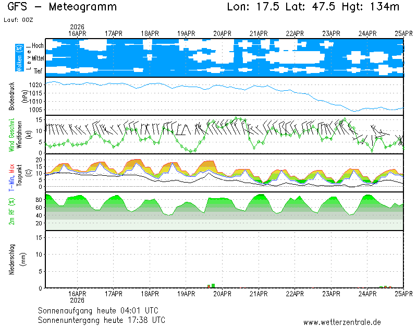Click the 'Tief' cloud level label
The width and height of the screenshot is (417, 326).
coord(38,70)
